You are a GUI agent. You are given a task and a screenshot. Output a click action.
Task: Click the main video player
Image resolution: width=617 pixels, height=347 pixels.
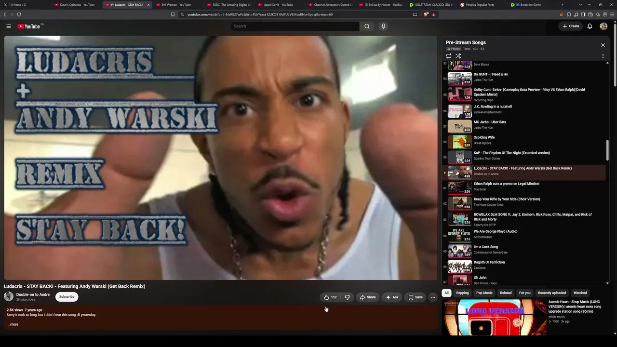click(221, 158)
